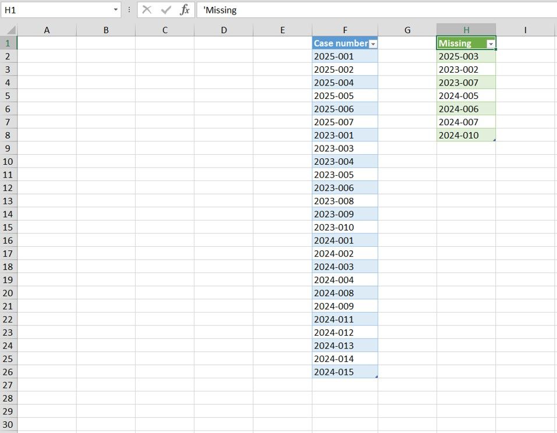Screen dimensions: 557x433
Task: Click the Enter checkmark formula bar icon
Action: tap(166, 10)
